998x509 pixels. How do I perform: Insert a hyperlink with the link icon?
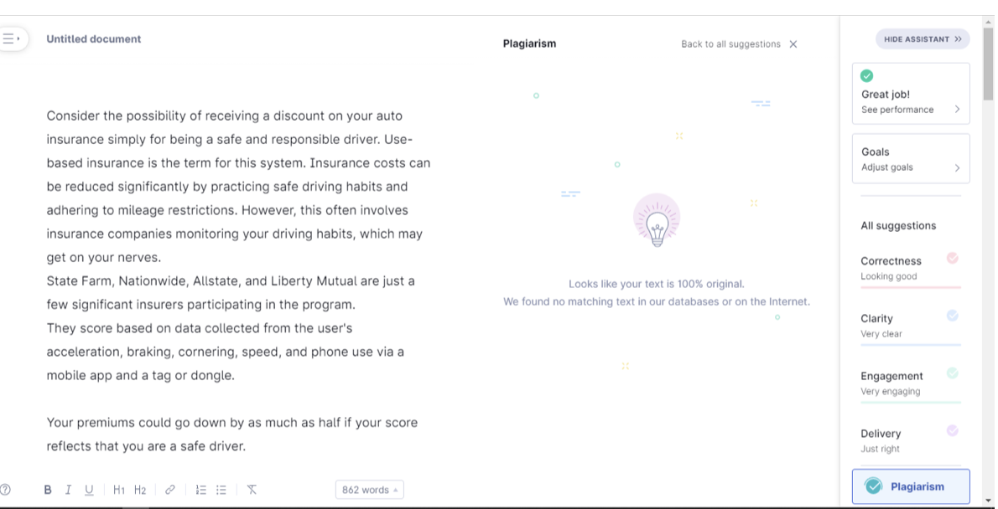170,490
